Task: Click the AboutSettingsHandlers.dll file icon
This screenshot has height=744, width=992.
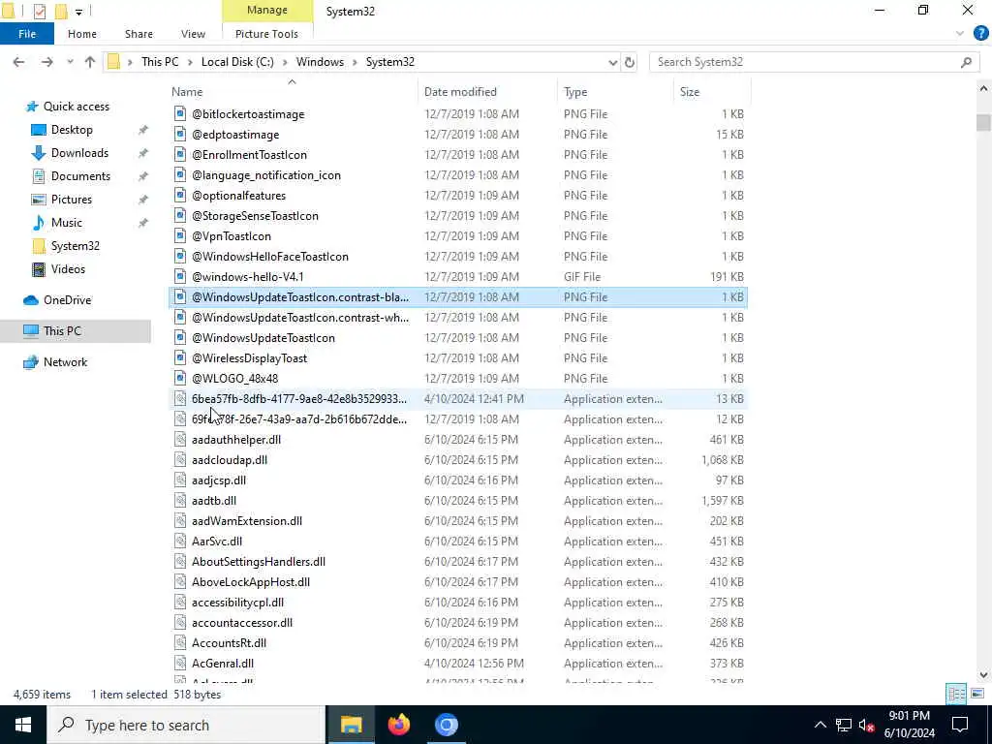Action: [180, 562]
